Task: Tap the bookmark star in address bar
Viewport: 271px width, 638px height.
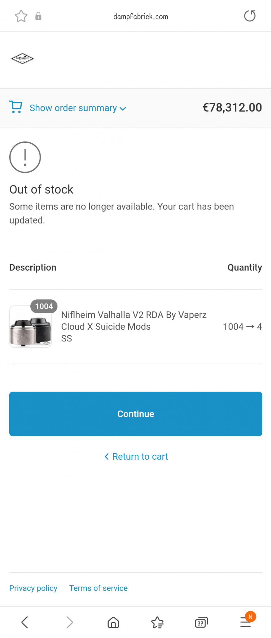Action: [21, 16]
